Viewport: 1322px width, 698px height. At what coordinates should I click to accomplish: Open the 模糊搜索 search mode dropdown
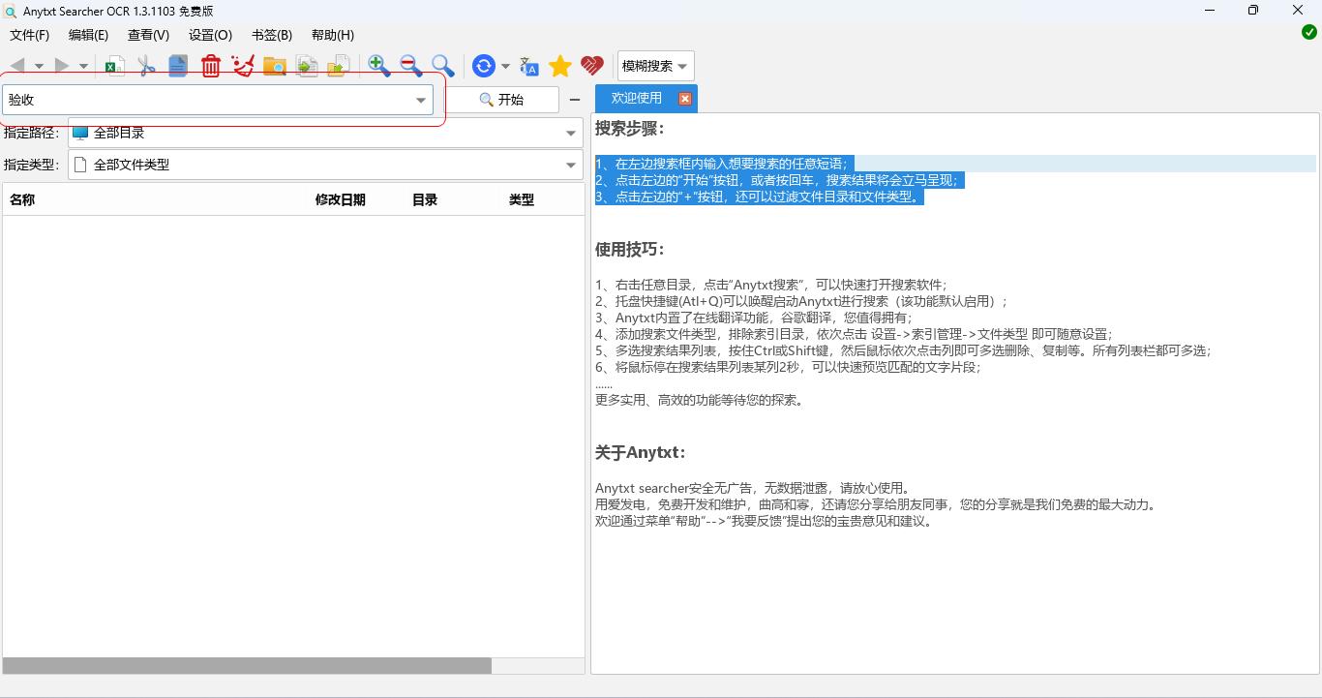pyautogui.click(x=655, y=66)
